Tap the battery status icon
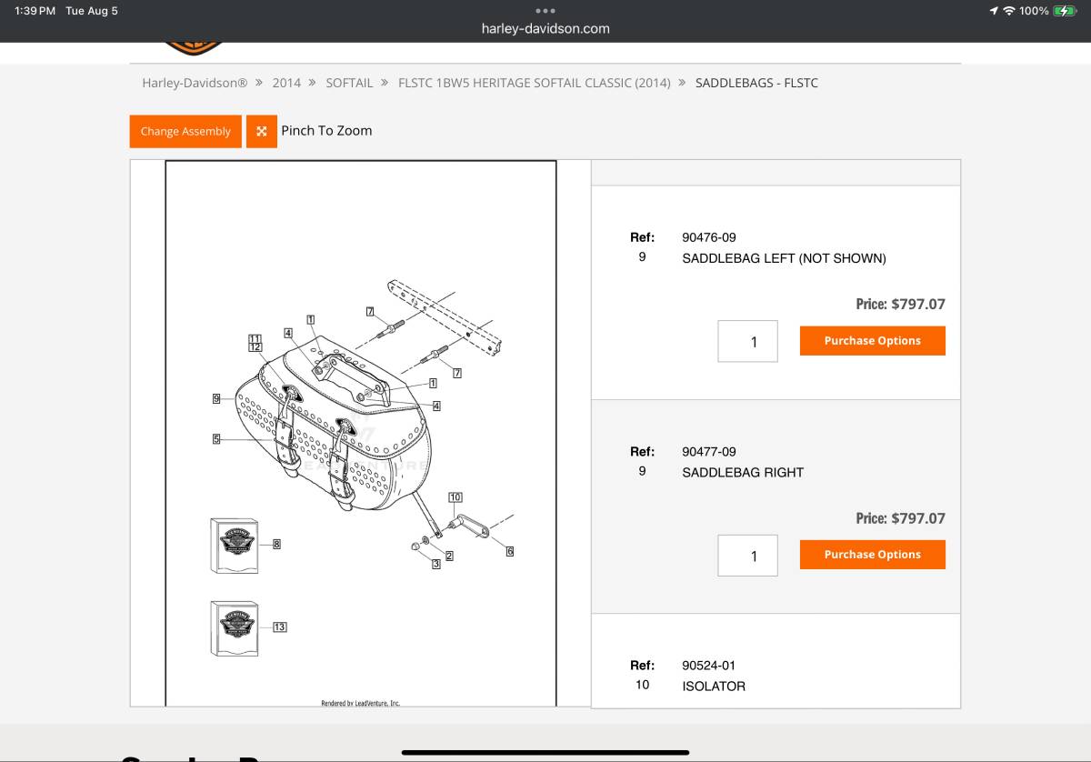This screenshot has width=1091, height=762. tap(1065, 11)
